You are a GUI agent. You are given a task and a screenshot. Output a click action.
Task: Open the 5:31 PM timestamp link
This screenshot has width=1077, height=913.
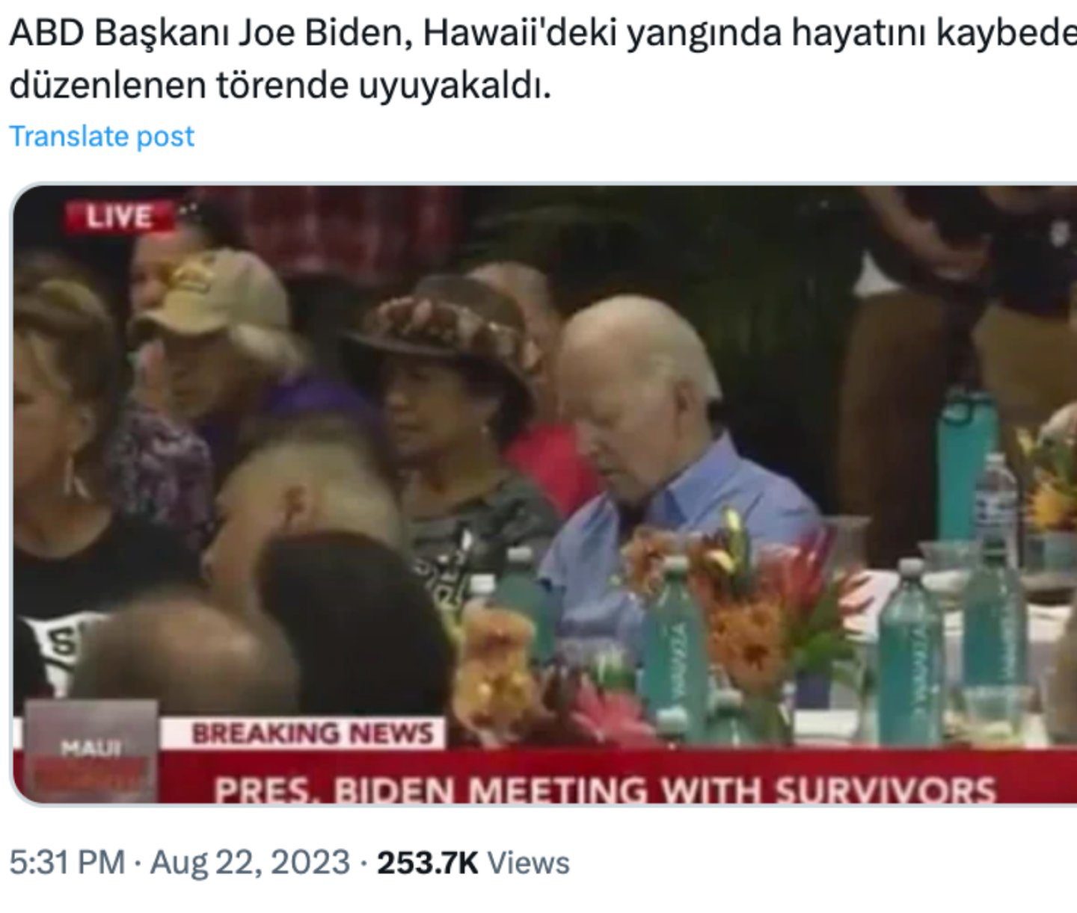(x=67, y=862)
